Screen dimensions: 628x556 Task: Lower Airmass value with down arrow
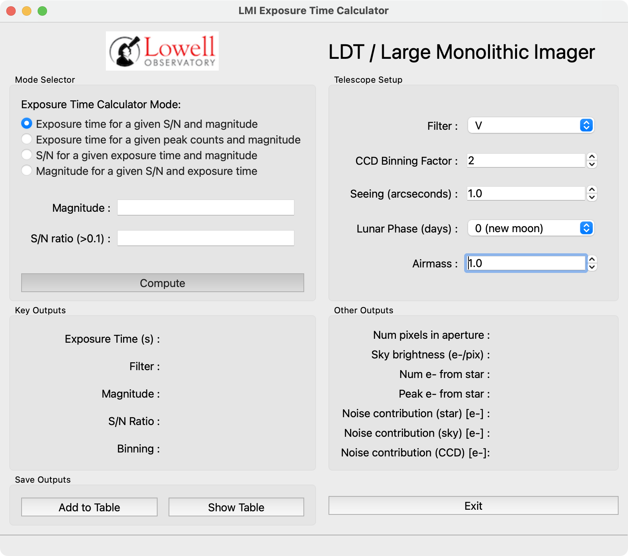pos(592,267)
